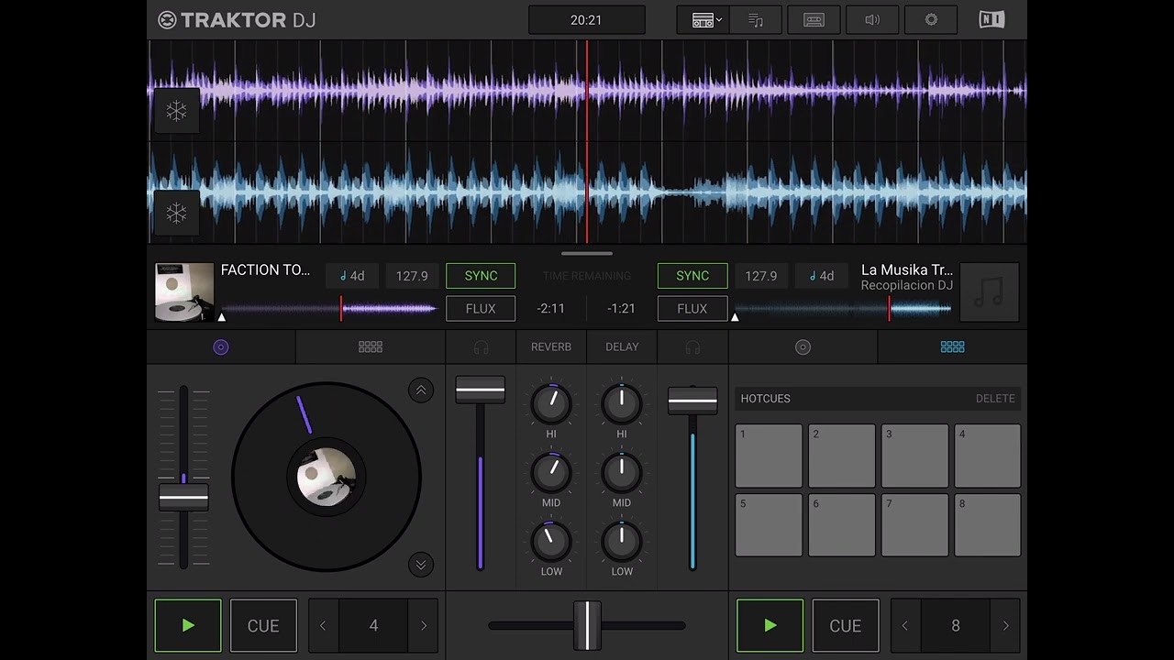Open right deck 4d key display
This screenshot has width=1174, height=660.
pyautogui.click(x=821, y=276)
